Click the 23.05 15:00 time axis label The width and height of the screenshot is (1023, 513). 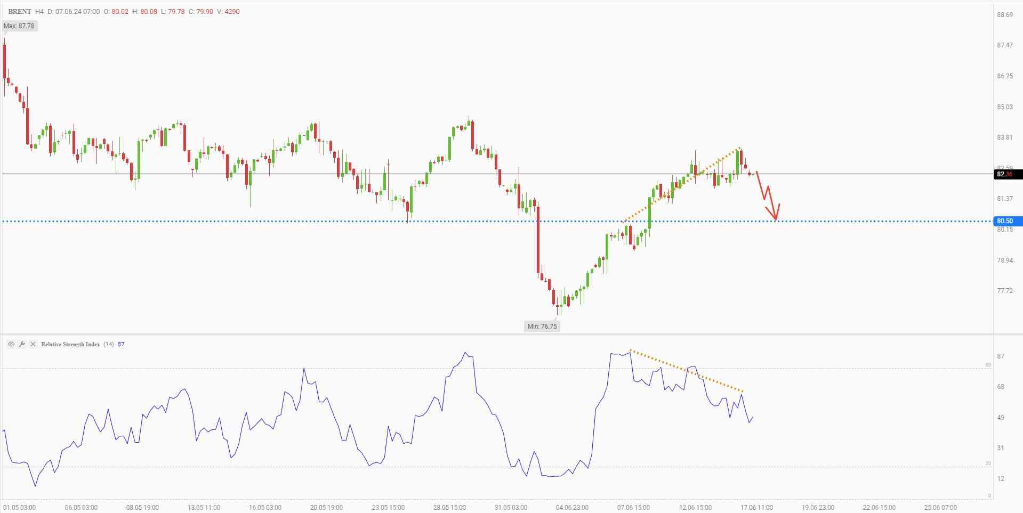coord(388,507)
